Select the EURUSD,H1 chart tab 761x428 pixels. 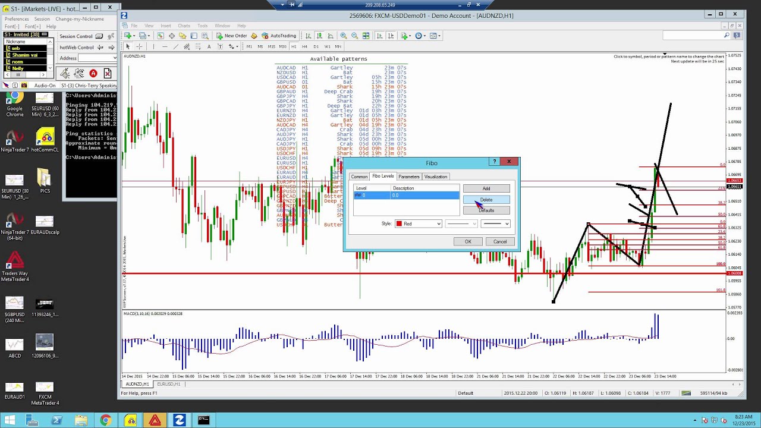coord(169,384)
